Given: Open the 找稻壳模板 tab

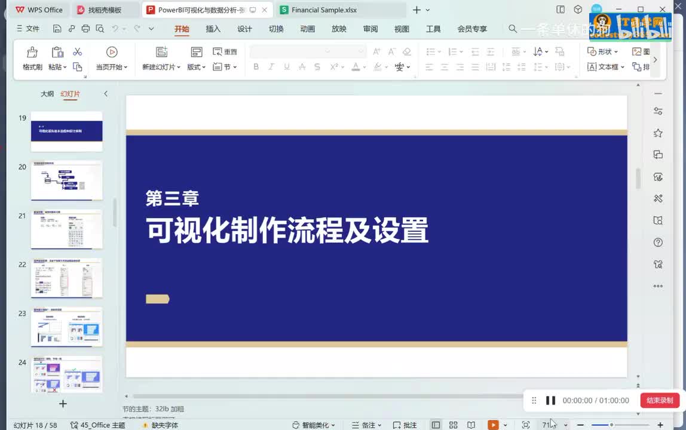Looking at the screenshot, I should [x=105, y=10].
